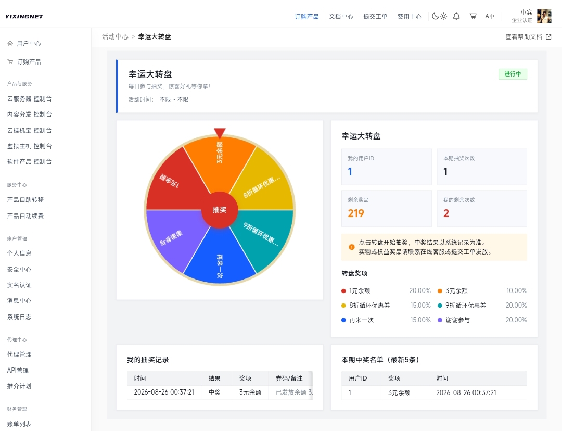
Task: Click the 进行中 status badge
Action: (x=513, y=74)
